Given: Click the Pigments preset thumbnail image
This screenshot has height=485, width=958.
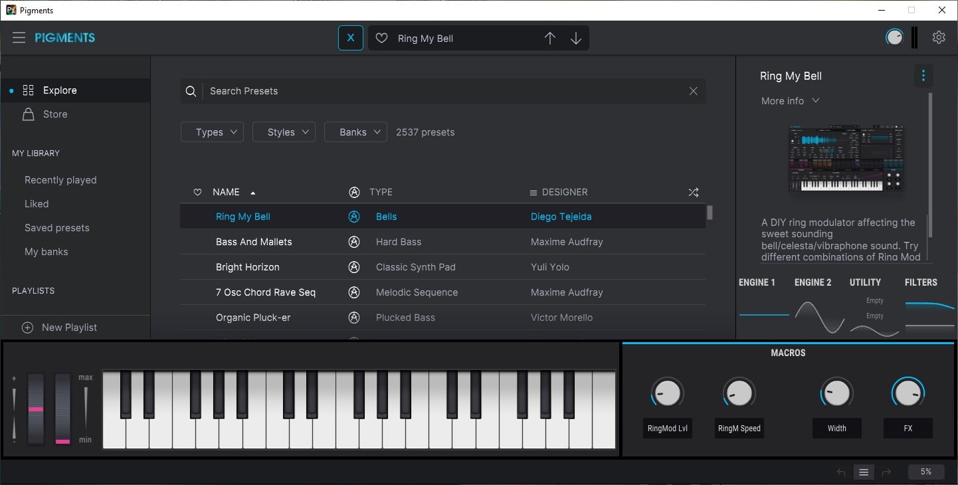Looking at the screenshot, I should pyautogui.click(x=846, y=158).
